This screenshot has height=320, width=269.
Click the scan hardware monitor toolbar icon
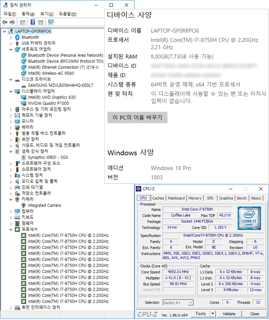point(51,22)
